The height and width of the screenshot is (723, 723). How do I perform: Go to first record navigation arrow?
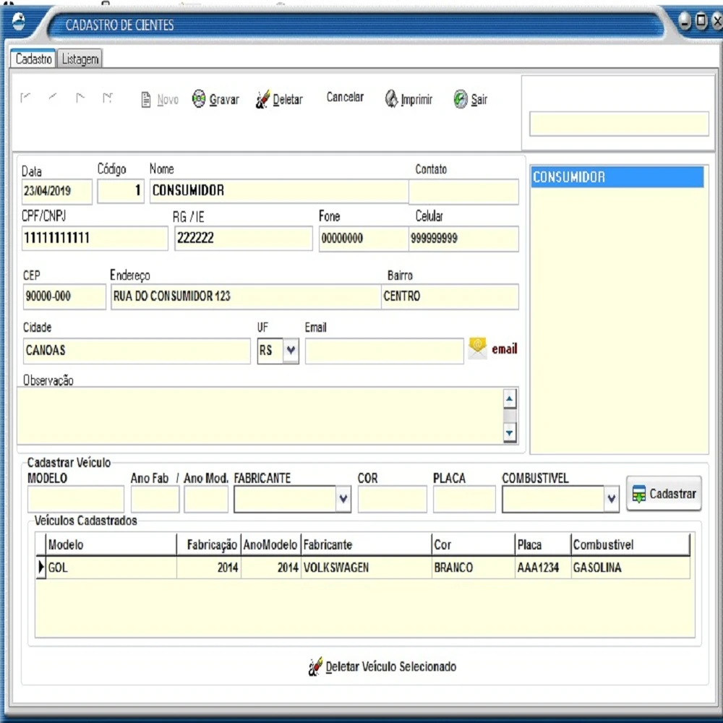pyautogui.click(x=27, y=98)
